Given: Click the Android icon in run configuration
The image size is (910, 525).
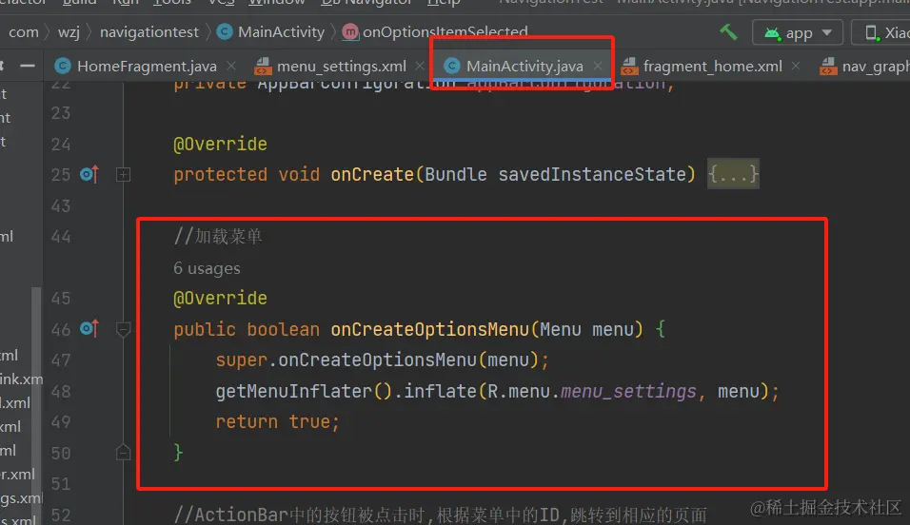Looking at the screenshot, I should point(772,33).
